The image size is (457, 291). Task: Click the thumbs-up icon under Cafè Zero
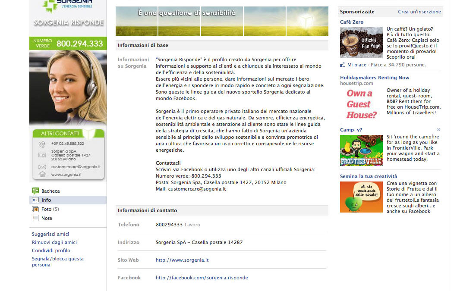[x=343, y=65]
